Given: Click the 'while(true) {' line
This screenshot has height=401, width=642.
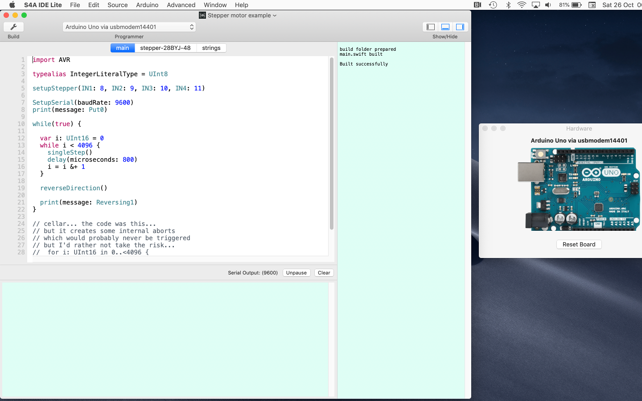Looking at the screenshot, I should click(x=57, y=124).
